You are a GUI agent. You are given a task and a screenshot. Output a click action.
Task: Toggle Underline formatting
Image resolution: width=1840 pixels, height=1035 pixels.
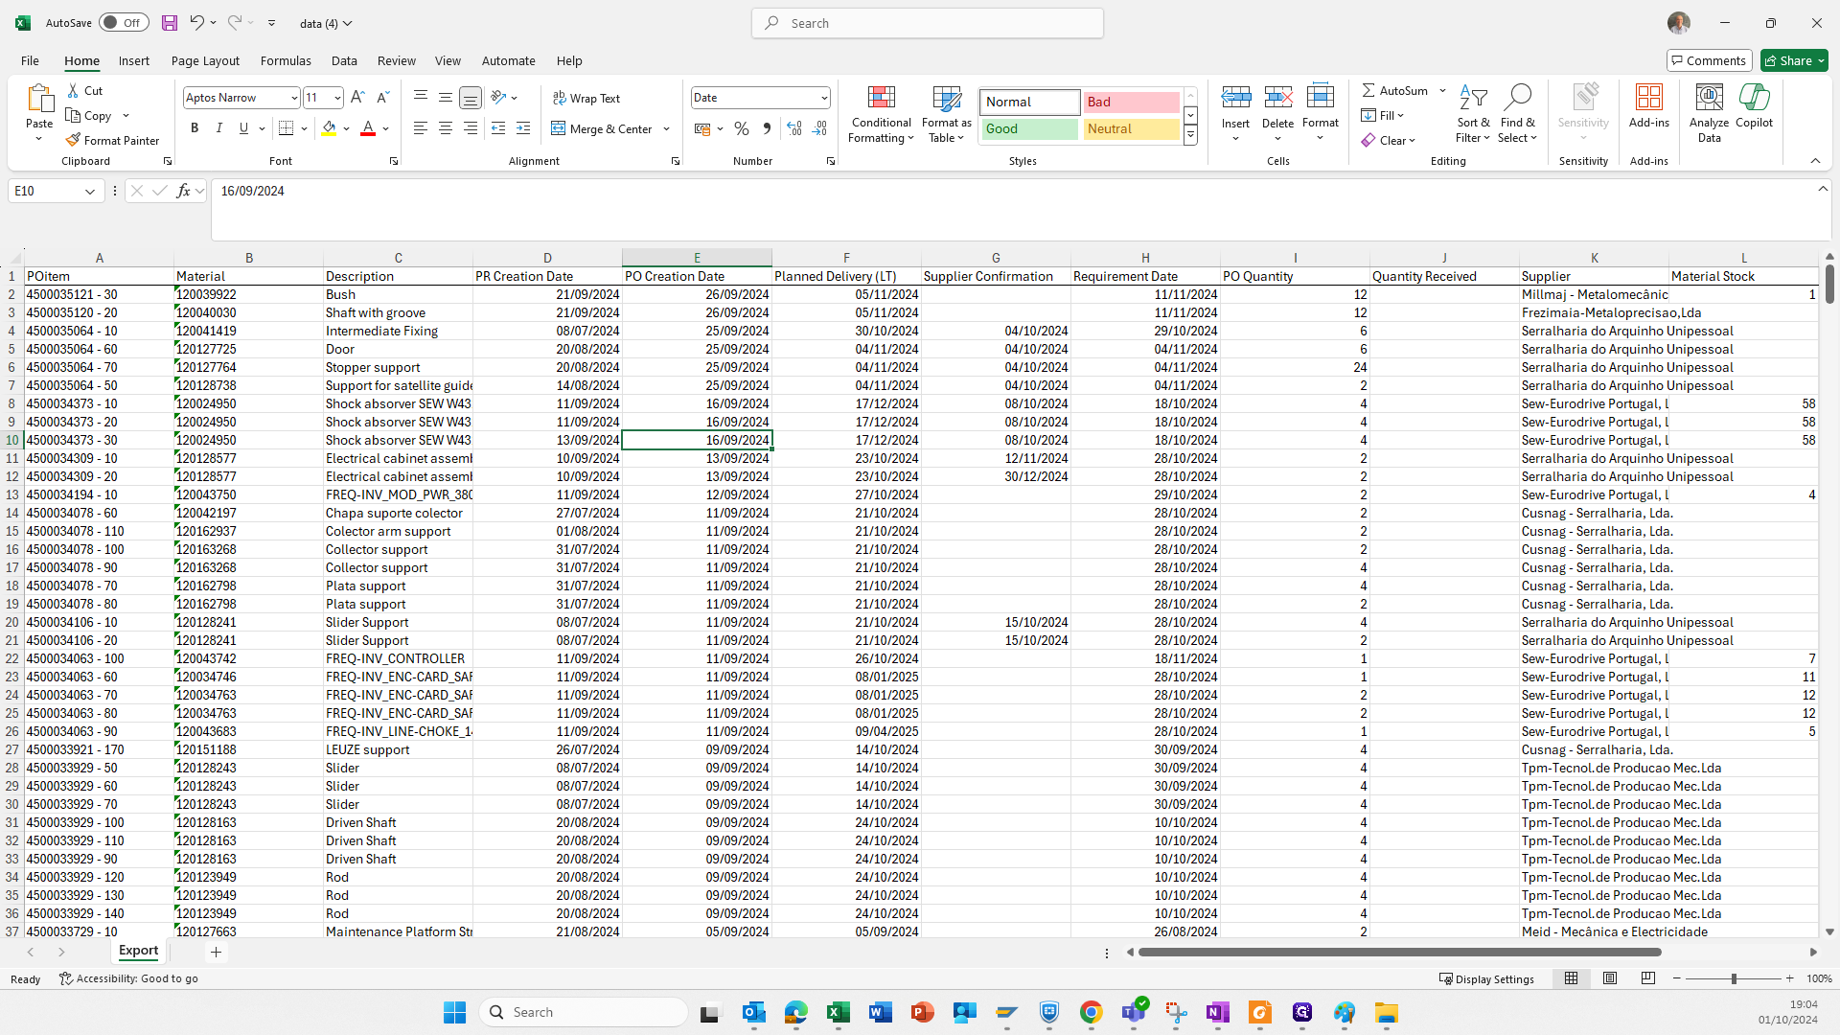click(x=243, y=128)
